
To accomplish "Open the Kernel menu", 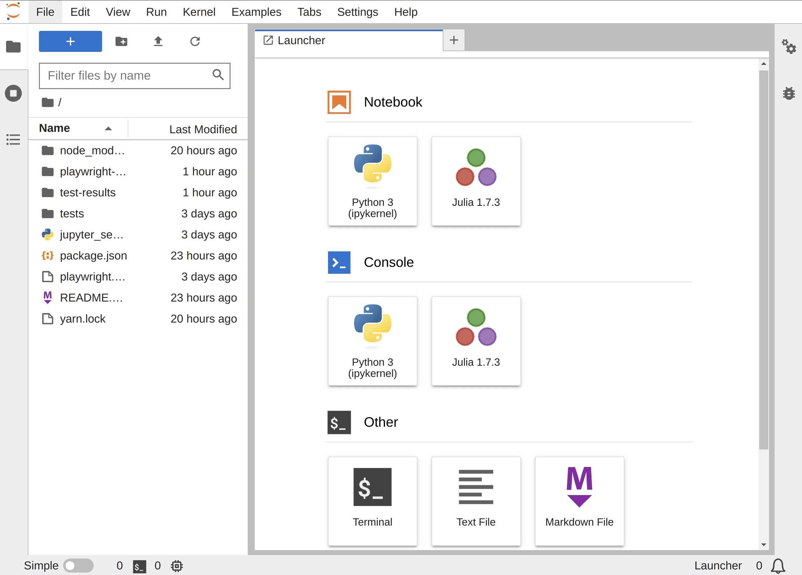I will (x=199, y=12).
